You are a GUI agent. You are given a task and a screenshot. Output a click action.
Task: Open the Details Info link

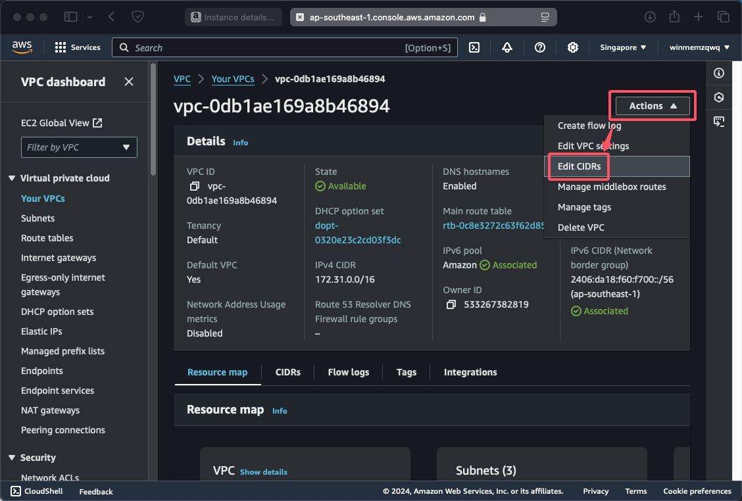240,143
